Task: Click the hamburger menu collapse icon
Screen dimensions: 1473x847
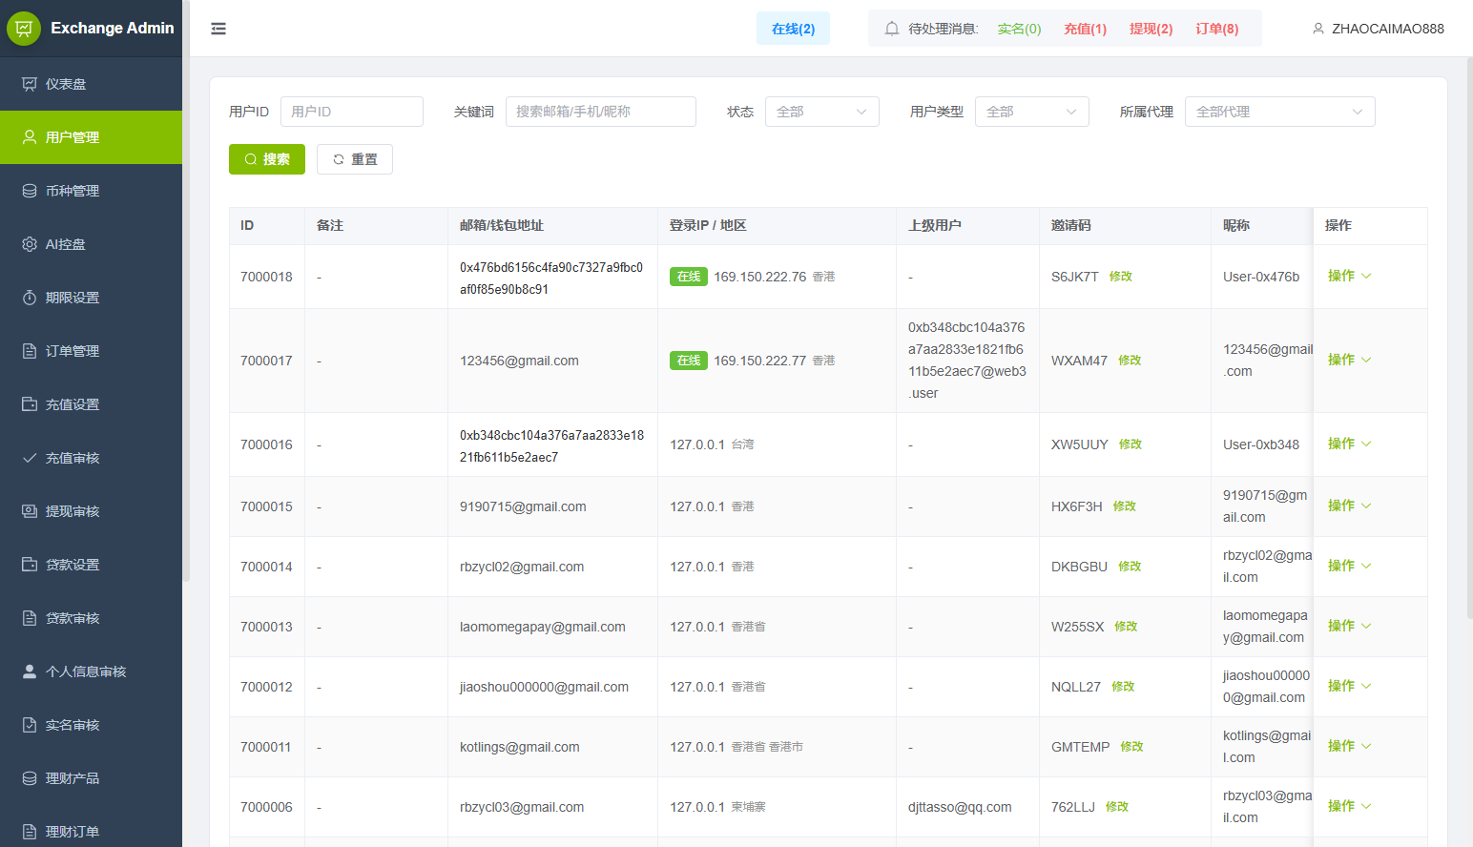Action: (x=218, y=29)
